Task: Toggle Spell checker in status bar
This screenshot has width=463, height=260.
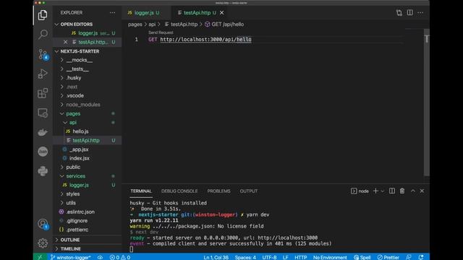Action: pyautogui.click(x=362, y=257)
